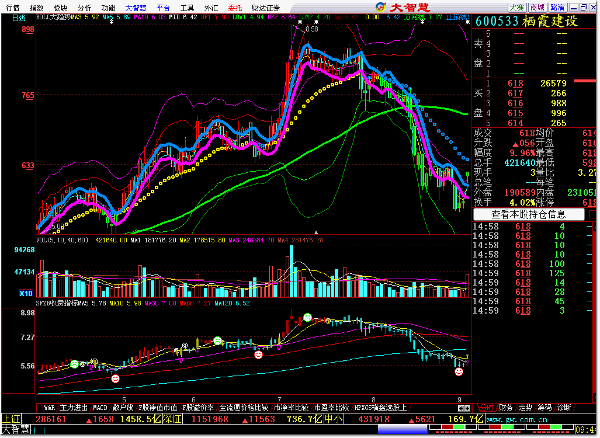Open the 工具 menu
Viewport: 600px width, 438px height.
pyautogui.click(x=187, y=8)
